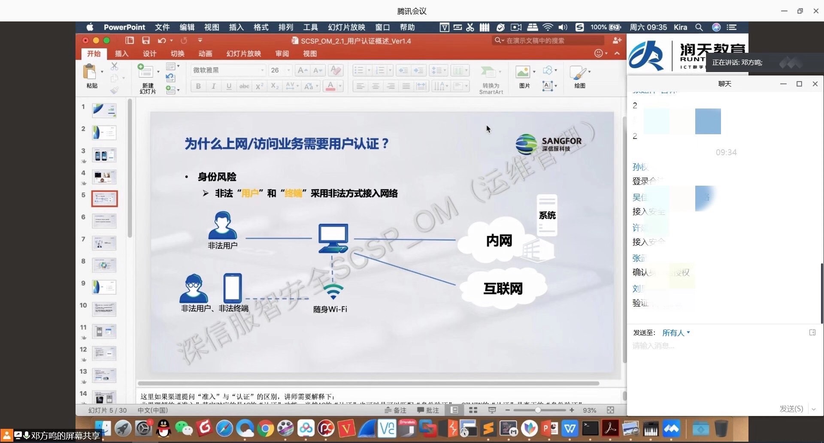Click Convert to SmartArt icon
Viewport: 824px width, 443px height.
[488, 72]
